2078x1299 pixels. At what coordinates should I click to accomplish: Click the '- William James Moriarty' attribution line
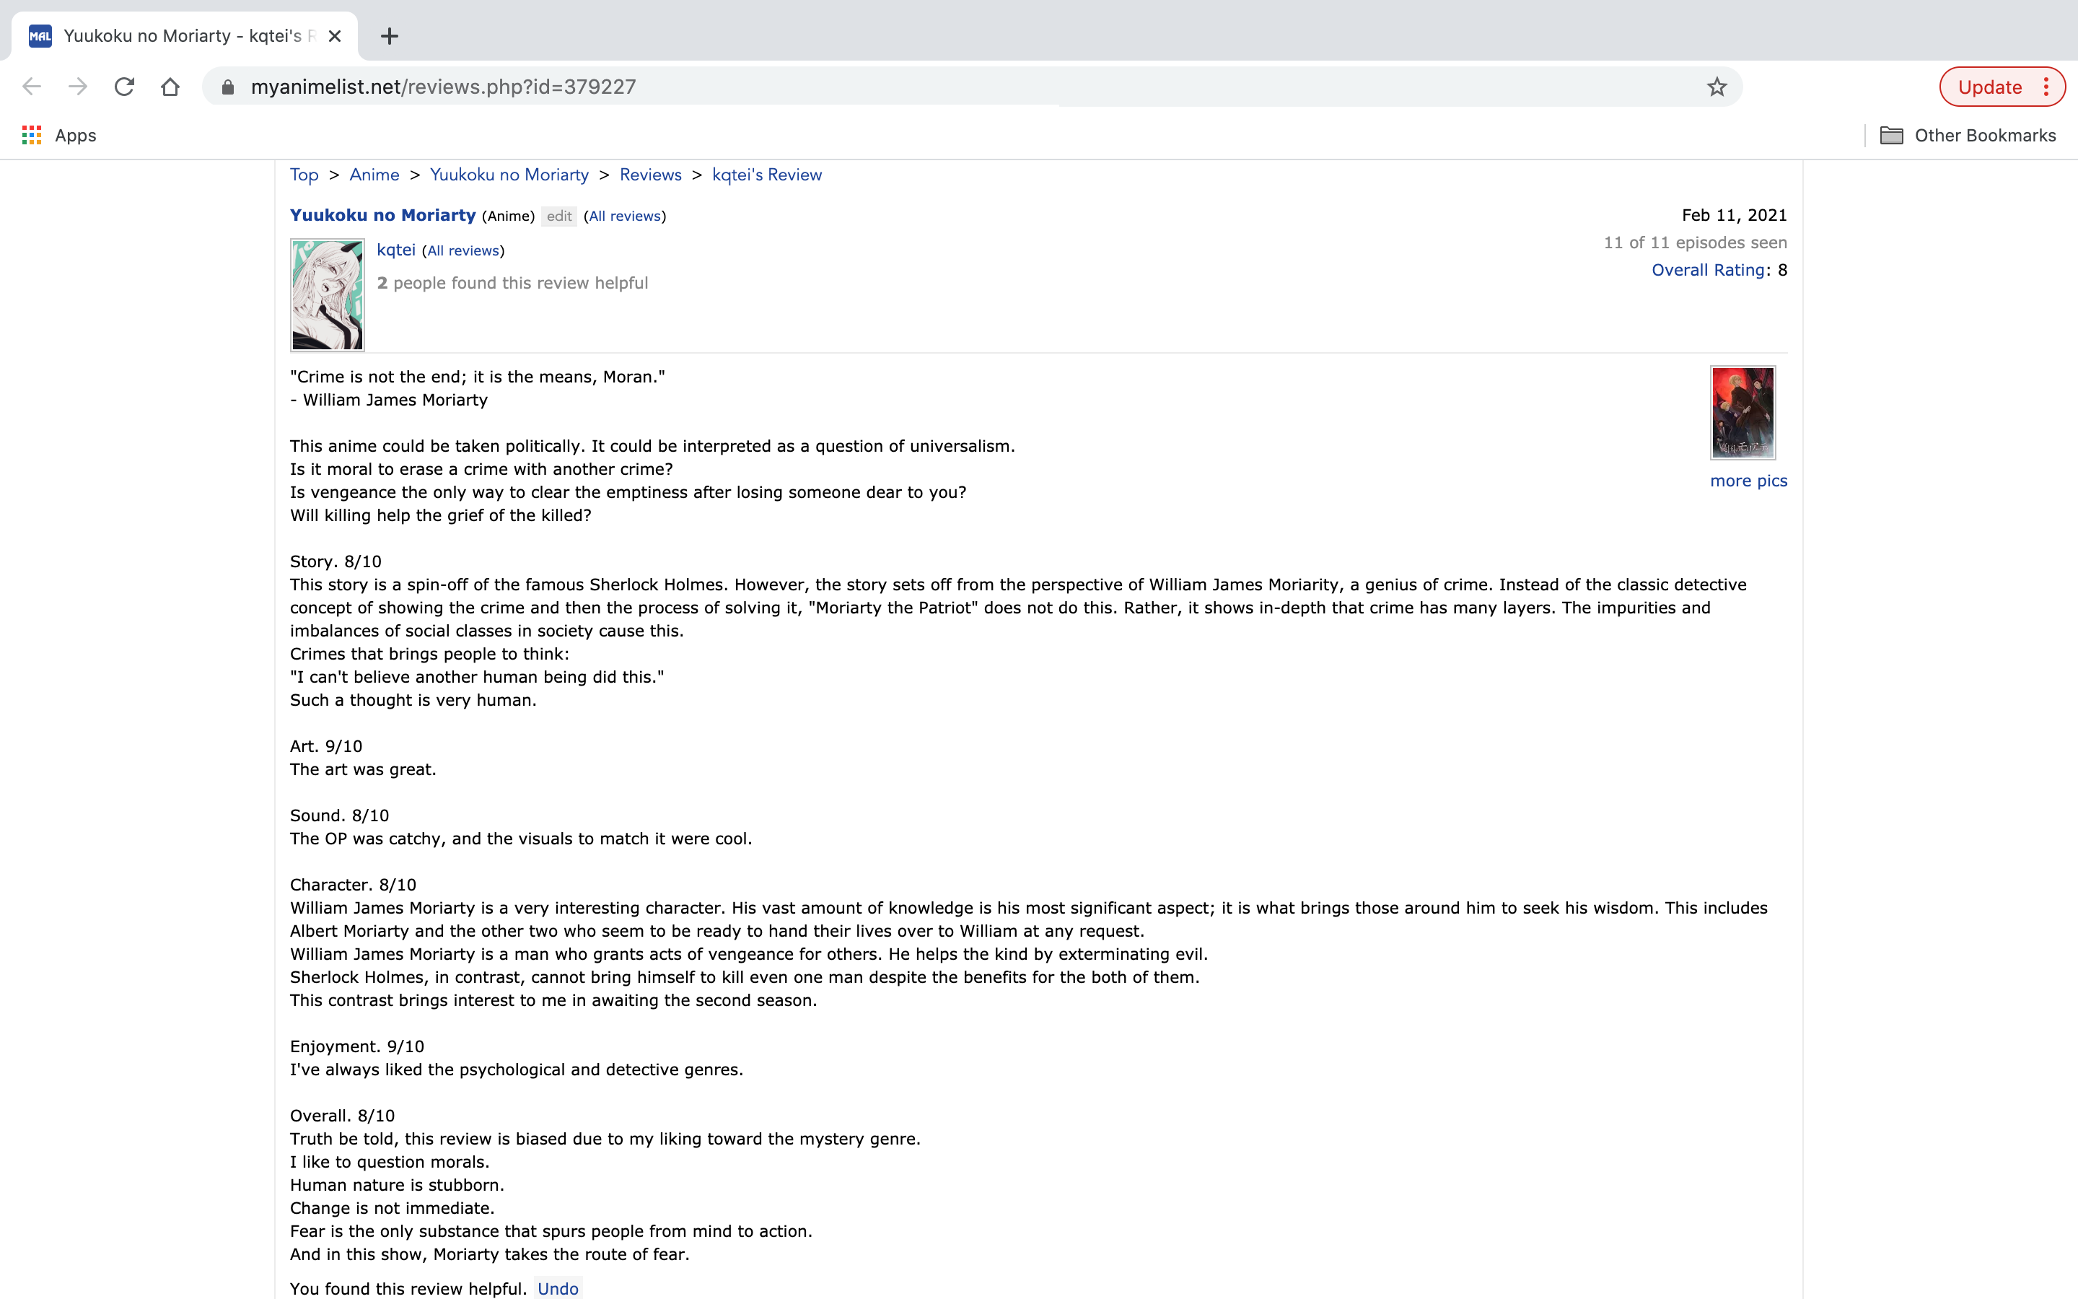coord(389,400)
